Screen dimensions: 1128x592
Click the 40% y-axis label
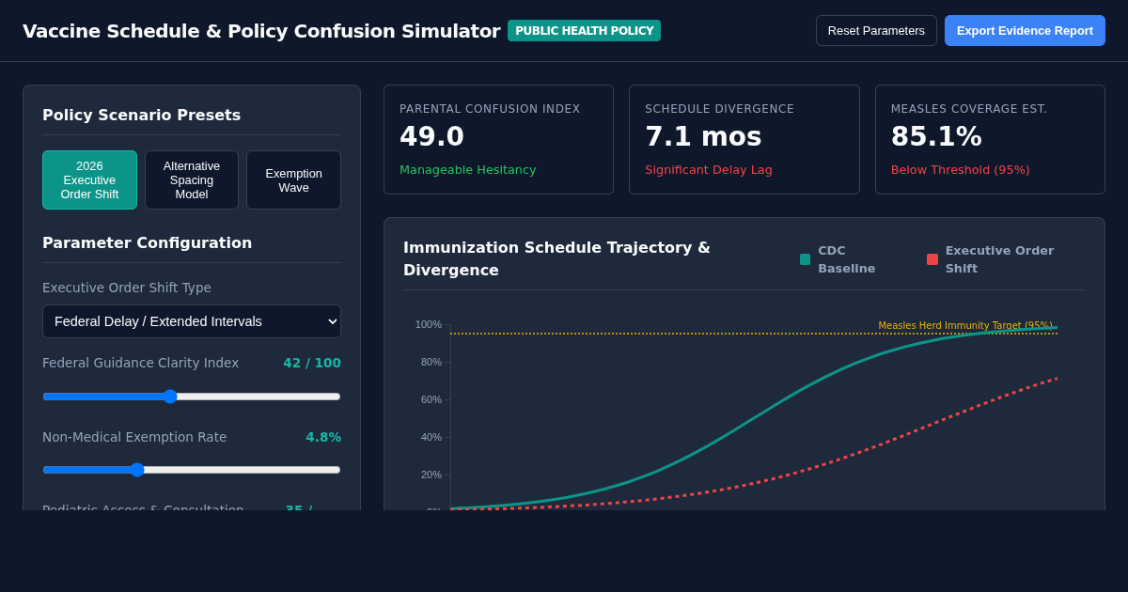(x=431, y=437)
